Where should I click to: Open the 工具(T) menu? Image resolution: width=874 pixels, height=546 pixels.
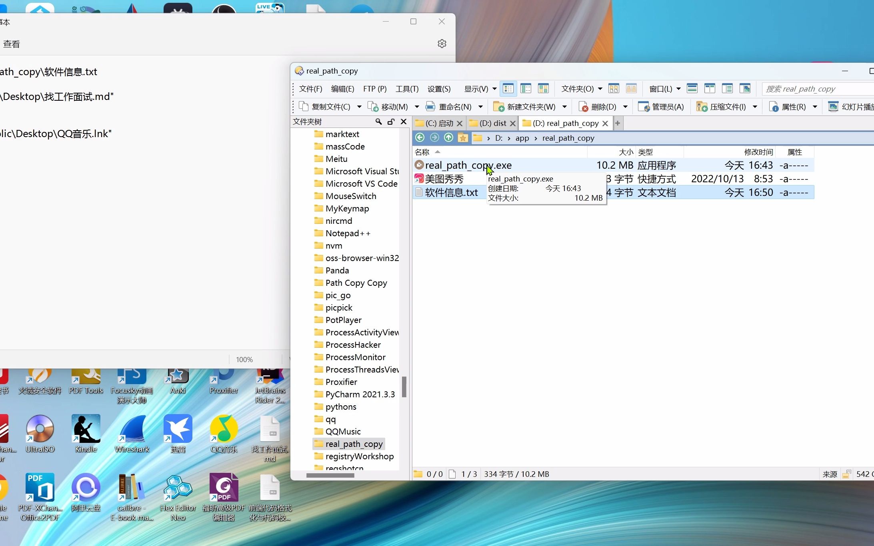tap(407, 88)
